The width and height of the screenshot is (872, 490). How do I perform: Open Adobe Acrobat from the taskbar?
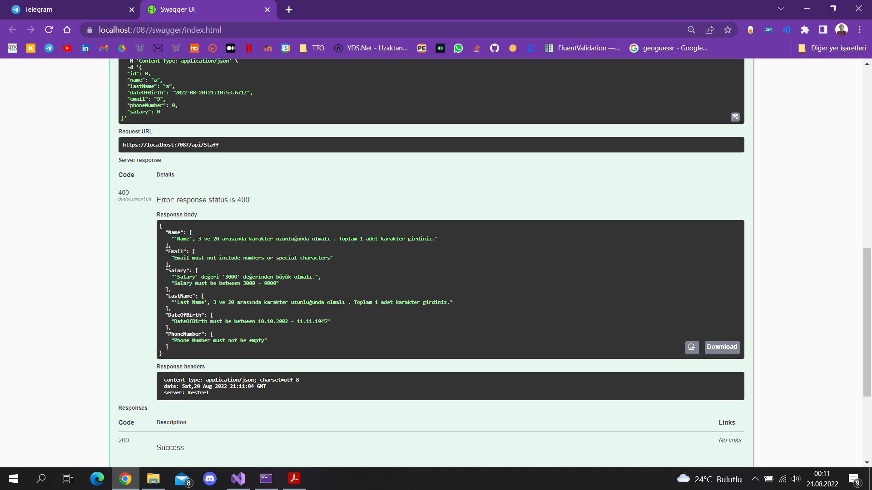coord(294,478)
